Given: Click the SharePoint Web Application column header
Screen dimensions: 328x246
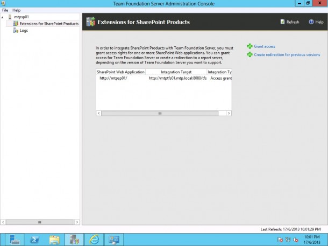Looking at the screenshot, I should tap(120, 72).
